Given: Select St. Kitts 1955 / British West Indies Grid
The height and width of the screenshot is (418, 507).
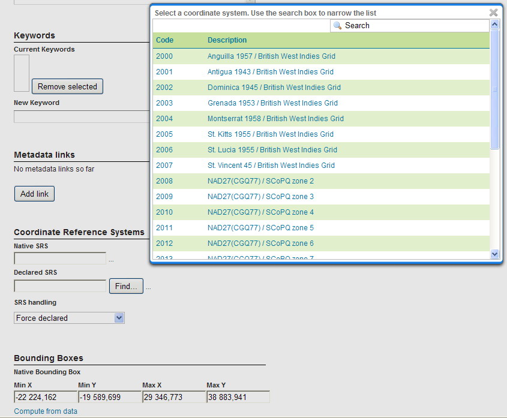Looking at the screenshot, I should [x=271, y=134].
